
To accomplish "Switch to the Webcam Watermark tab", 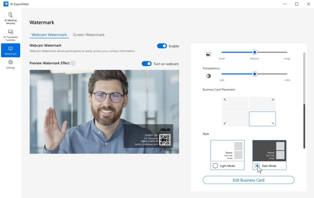I will [x=49, y=35].
